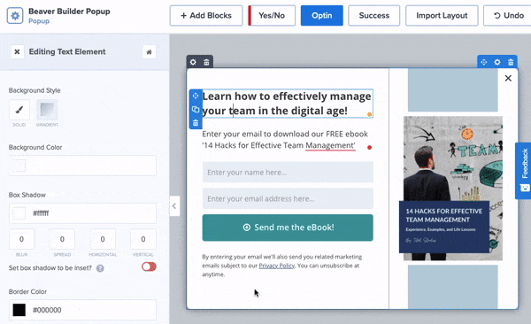
Task: Click the Add Blocks button
Action: click(x=206, y=16)
